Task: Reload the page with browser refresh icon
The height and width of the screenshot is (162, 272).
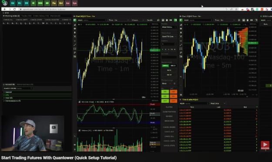Action: [x=14, y=9]
